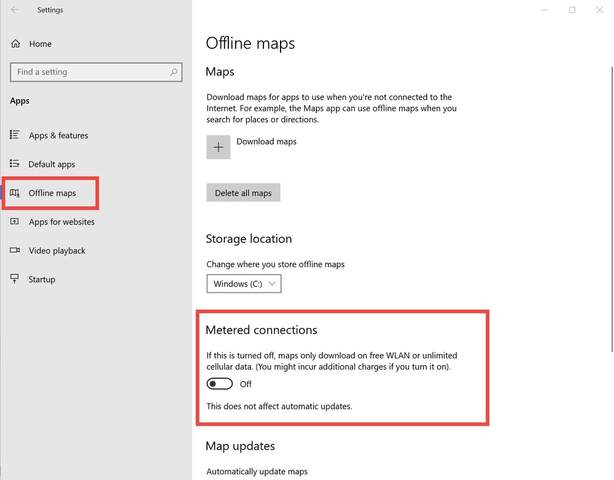614x480 pixels.
Task: Click the Offline maps map icon
Action: point(15,193)
